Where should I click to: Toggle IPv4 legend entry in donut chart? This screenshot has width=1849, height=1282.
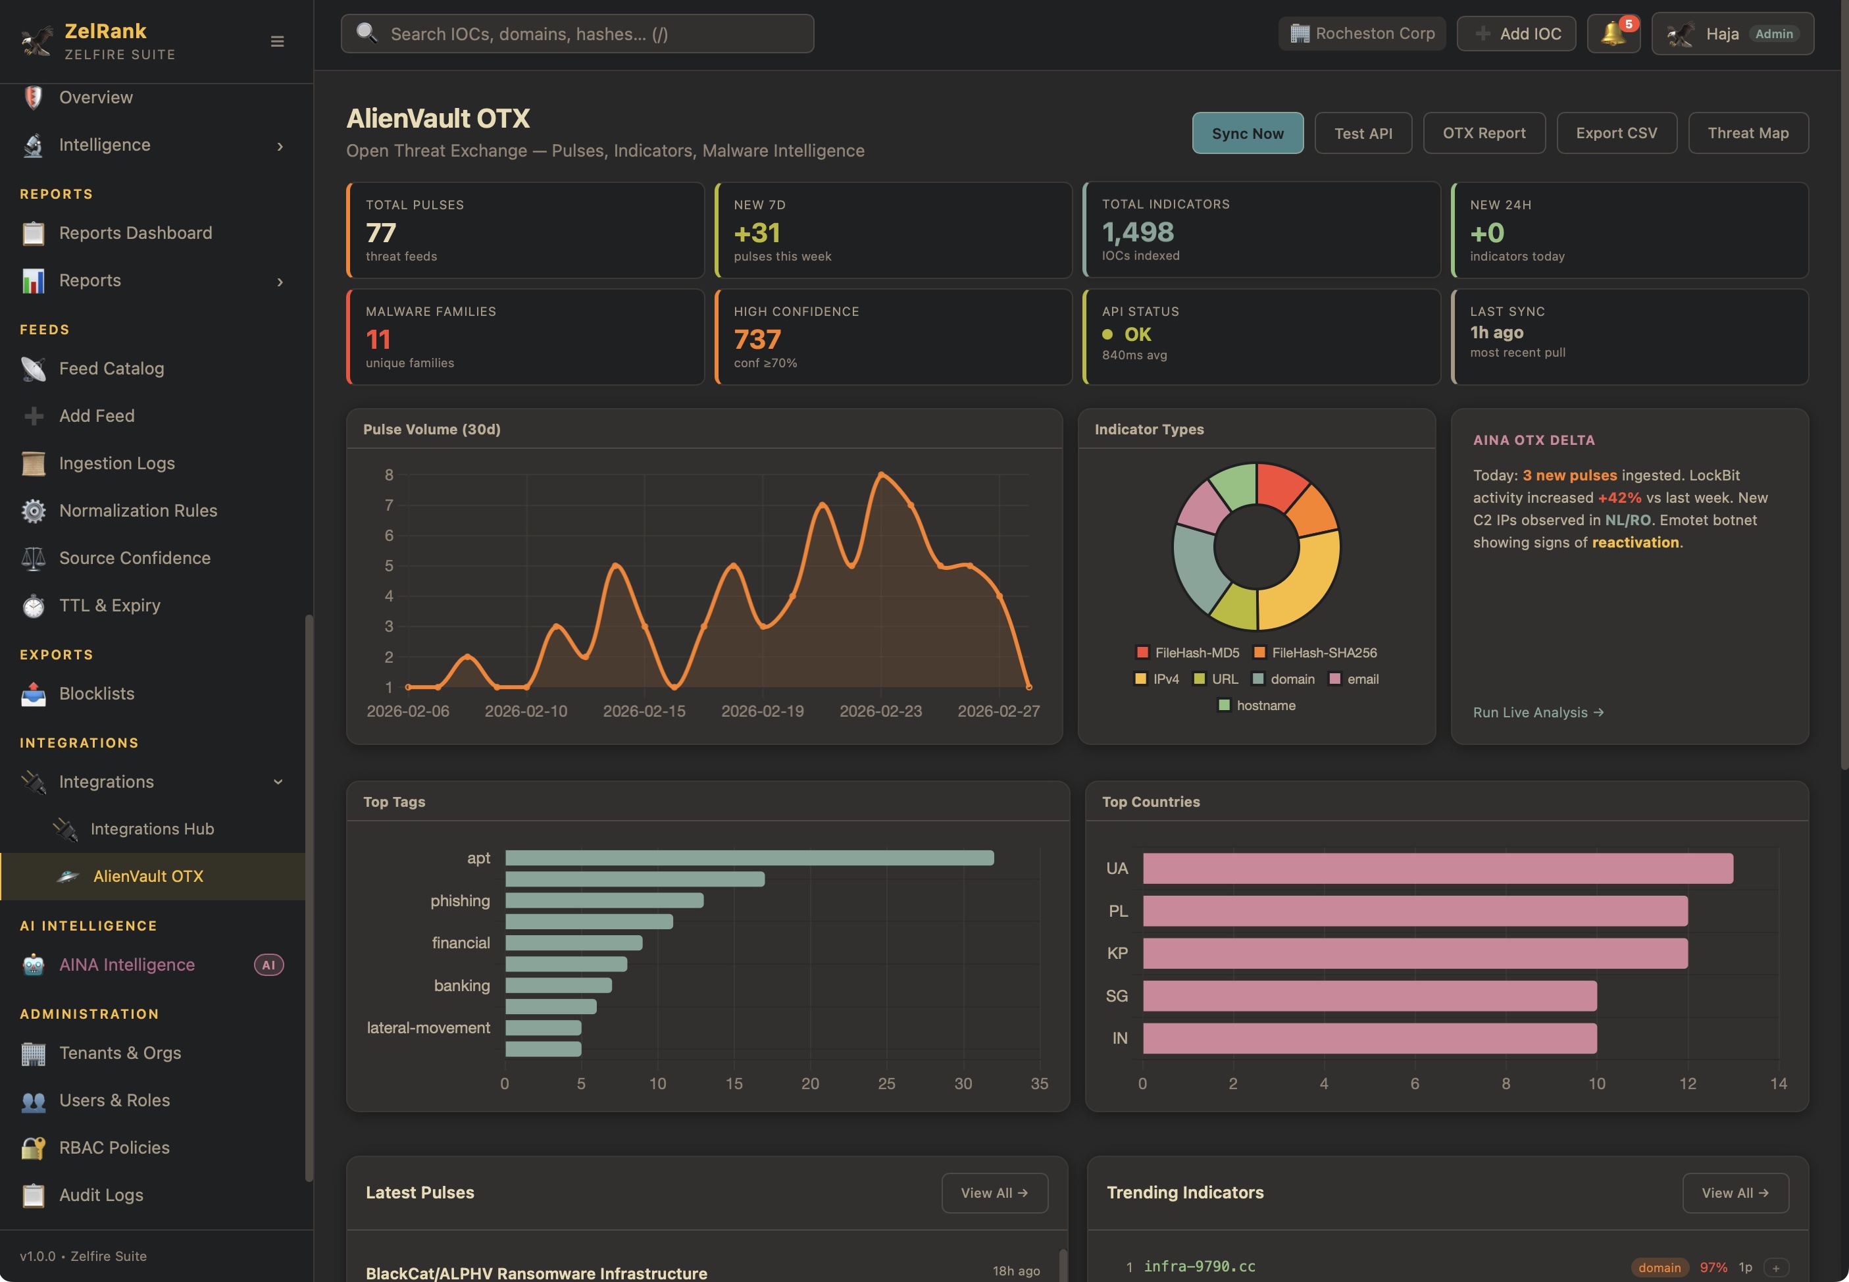click(x=1156, y=680)
